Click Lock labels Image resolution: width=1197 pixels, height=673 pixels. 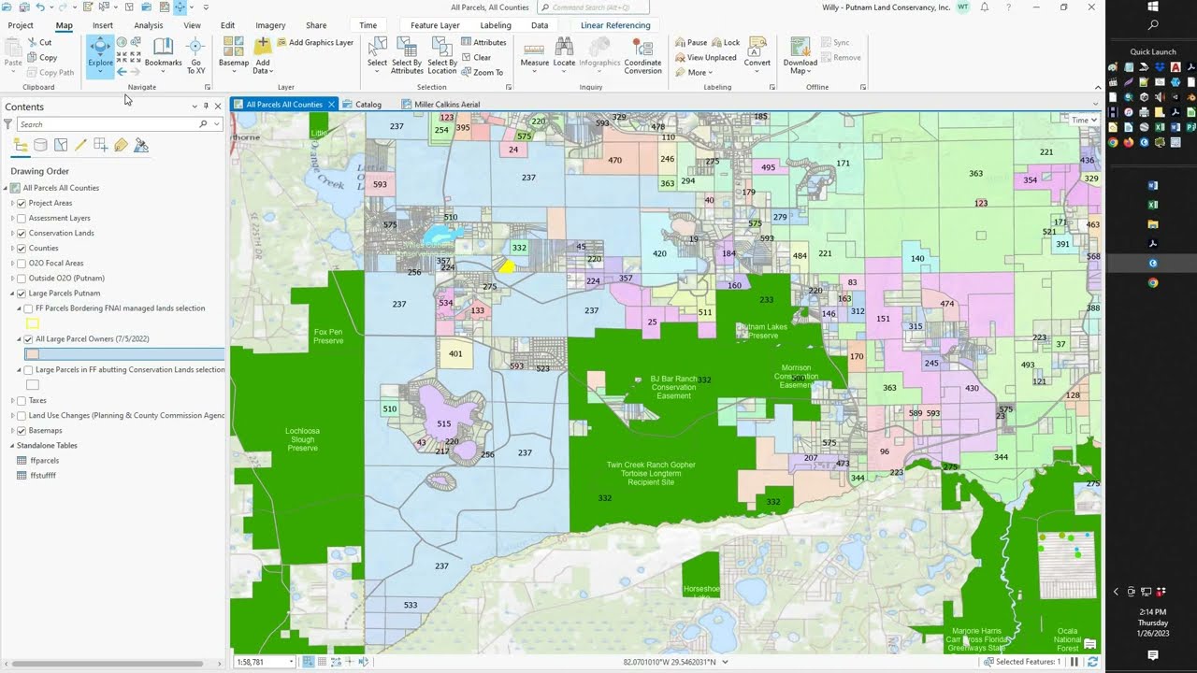click(x=726, y=42)
